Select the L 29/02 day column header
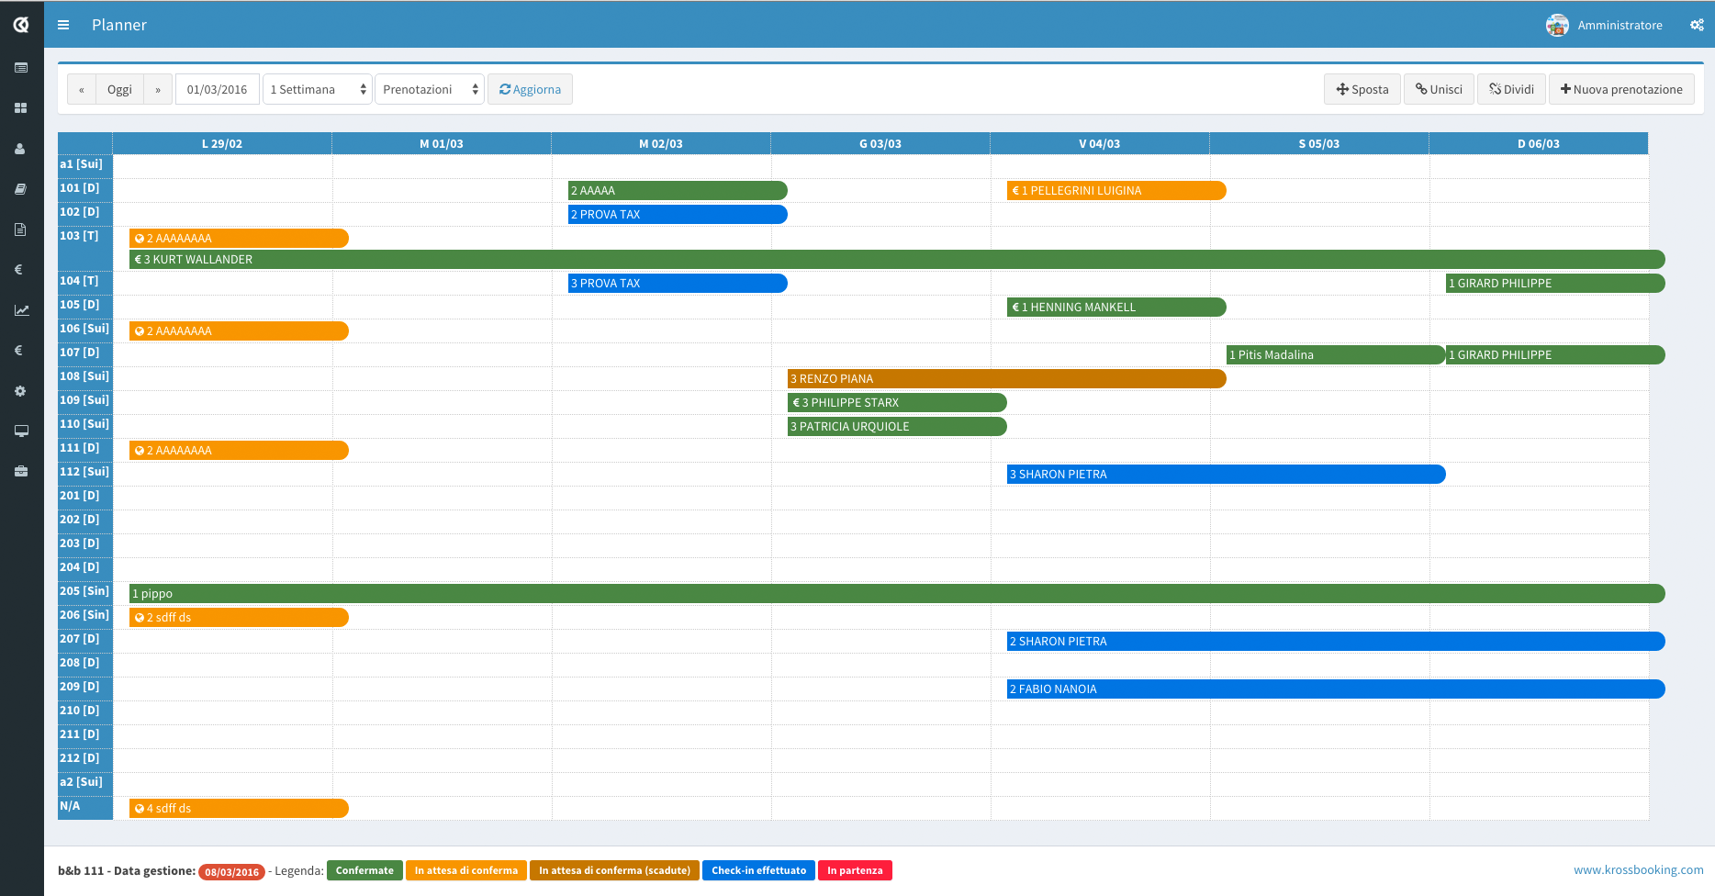Screen dimensions: 1715x896 [x=222, y=143]
